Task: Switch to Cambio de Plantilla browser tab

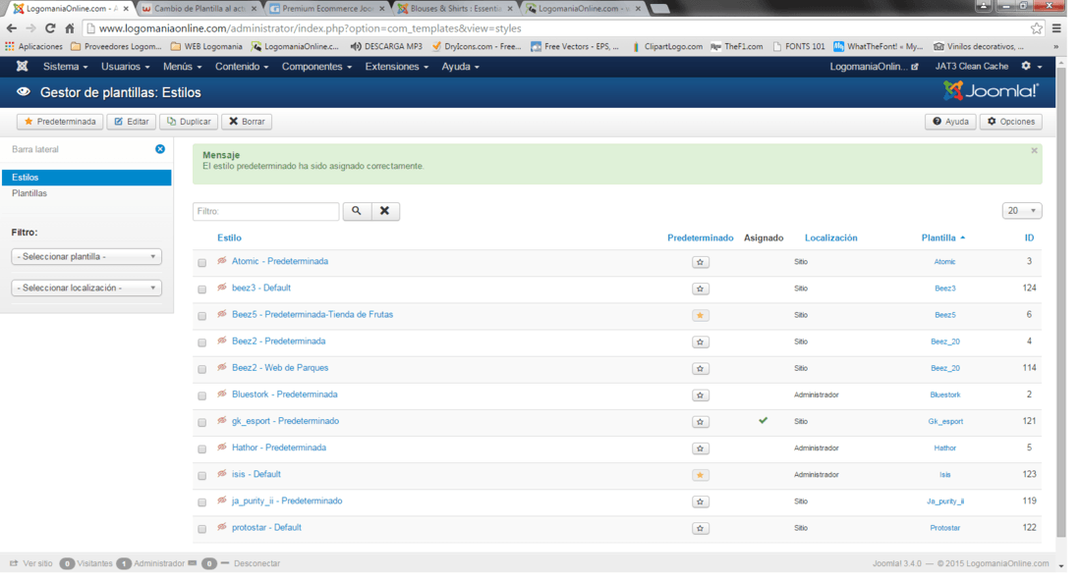Action: click(199, 8)
